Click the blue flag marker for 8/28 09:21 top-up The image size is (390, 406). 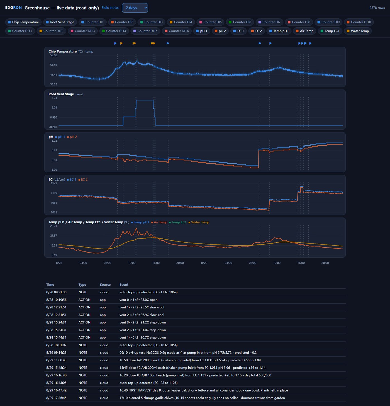pyautogui.click(x=115, y=43)
